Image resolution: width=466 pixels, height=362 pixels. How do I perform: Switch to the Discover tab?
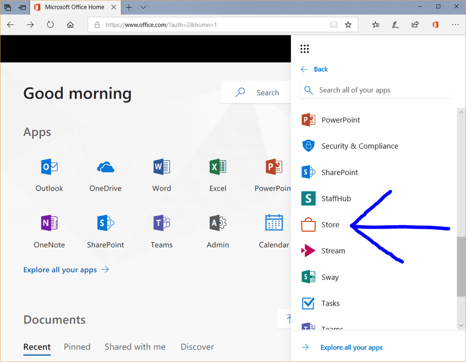pyautogui.click(x=197, y=347)
